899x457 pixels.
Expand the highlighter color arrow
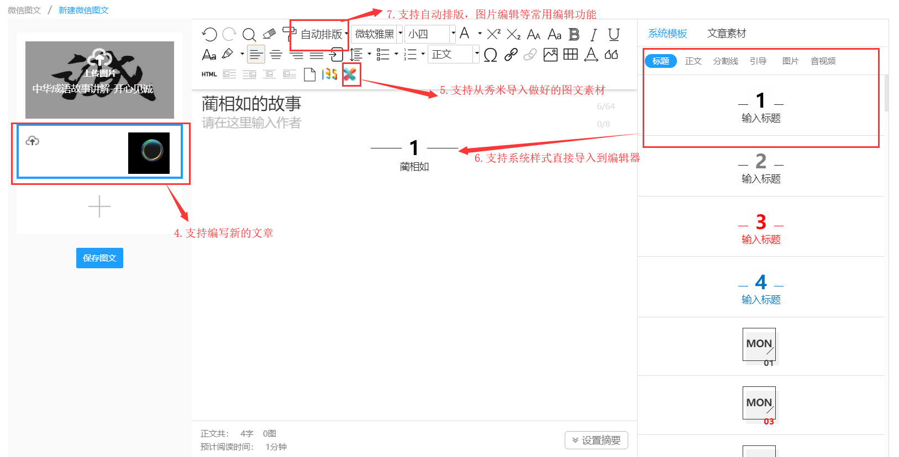(242, 54)
